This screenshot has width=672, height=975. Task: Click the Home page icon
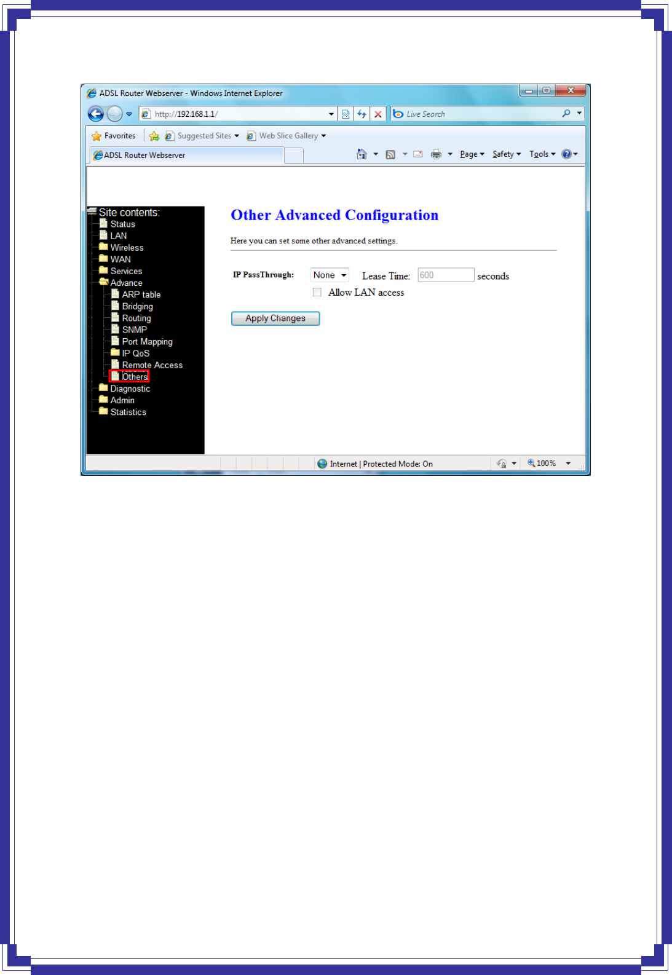click(362, 154)
